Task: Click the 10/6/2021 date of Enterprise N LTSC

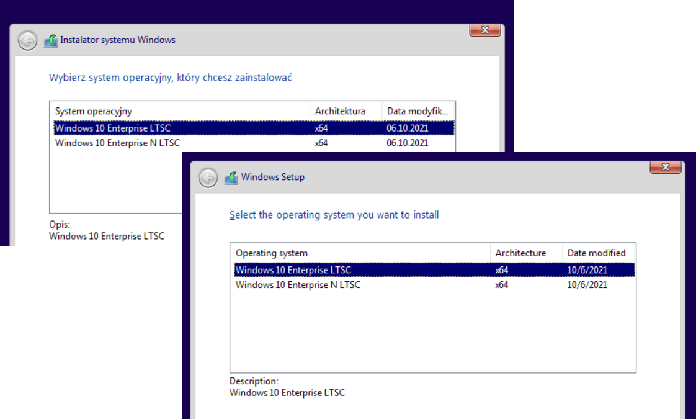Action: pyautogui.click(x=587, y=285)
